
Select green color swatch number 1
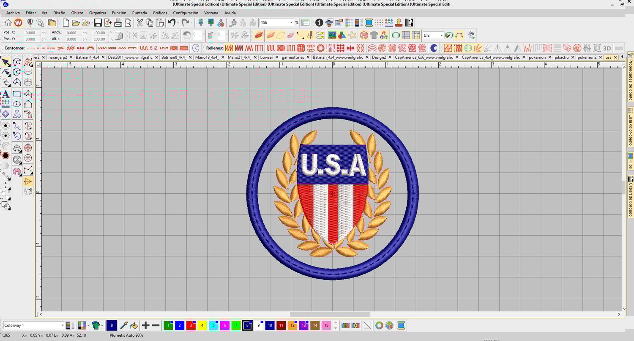click(x=169, y=325)
